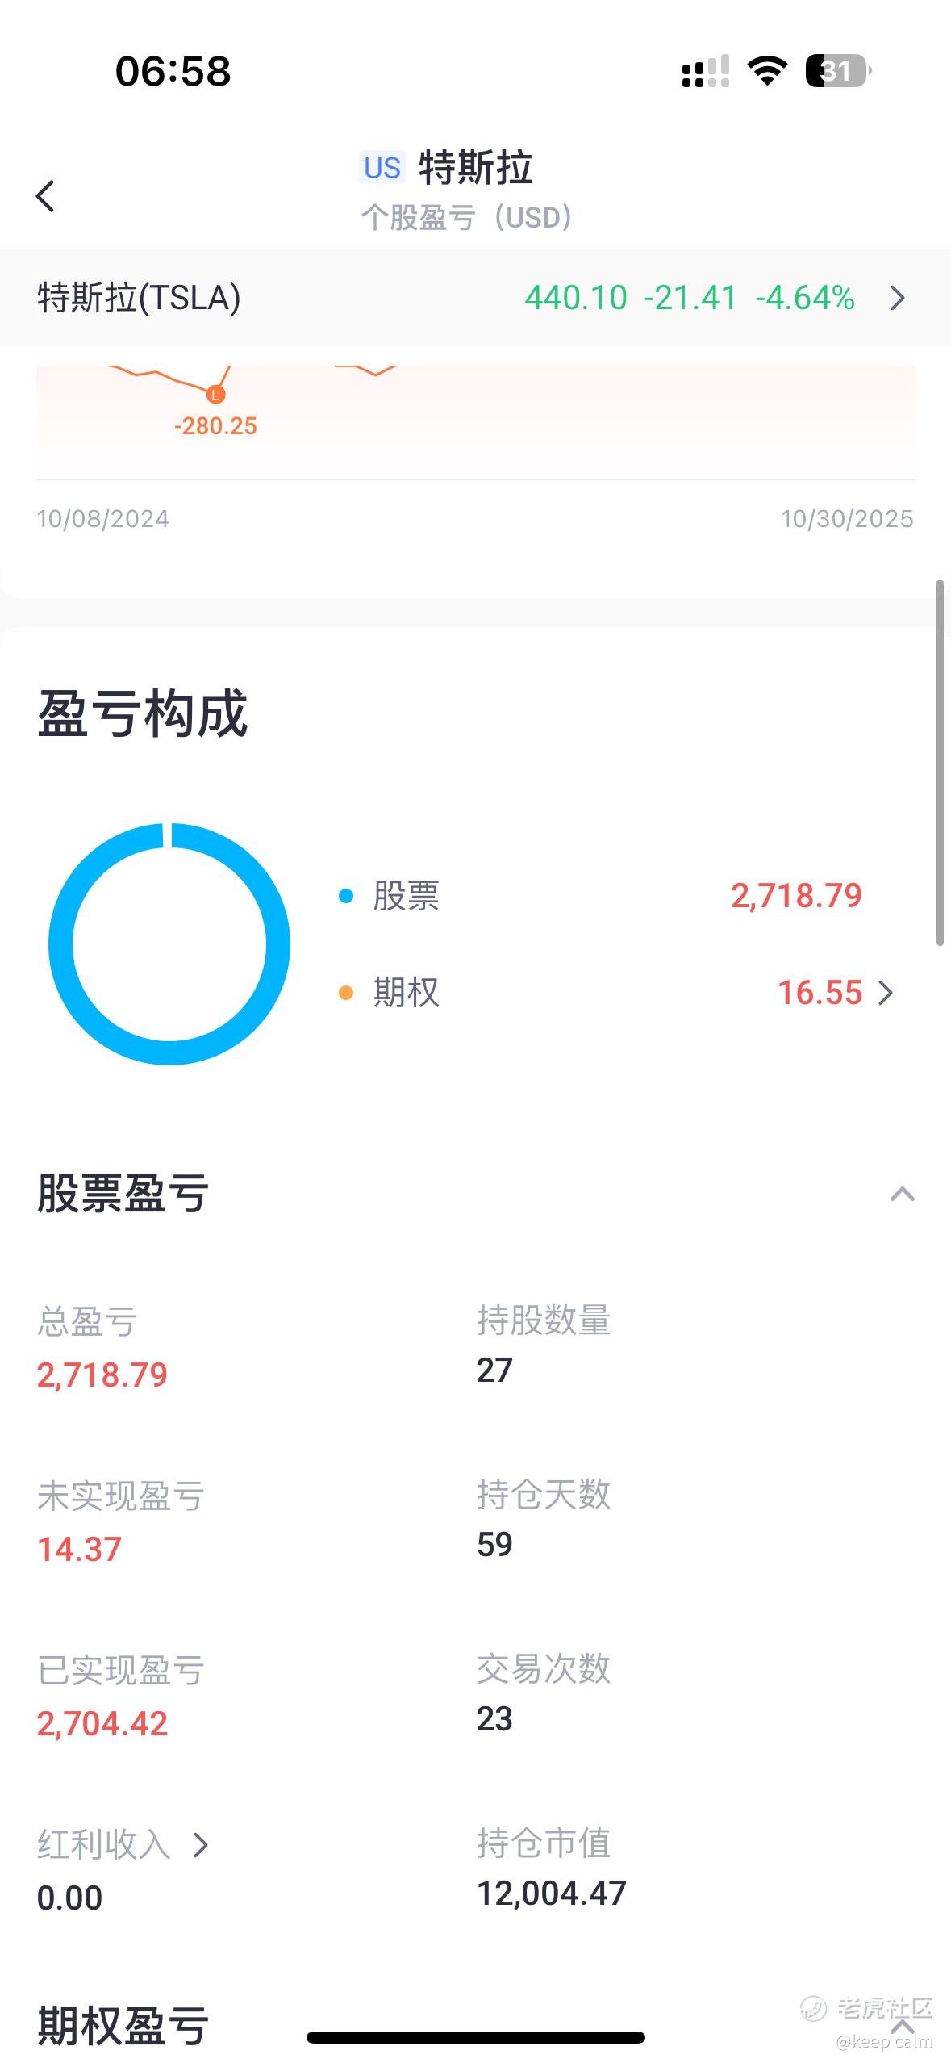This screenshot has height=2063, width=951.
Task: Select the orange 期权 legend dot
Action: [x=346, y=993]
